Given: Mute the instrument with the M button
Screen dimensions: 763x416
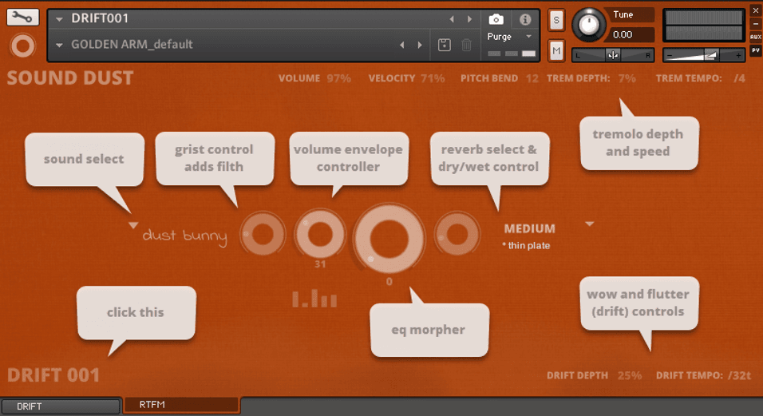Looking at the screenshot, I should coord(556,50).
